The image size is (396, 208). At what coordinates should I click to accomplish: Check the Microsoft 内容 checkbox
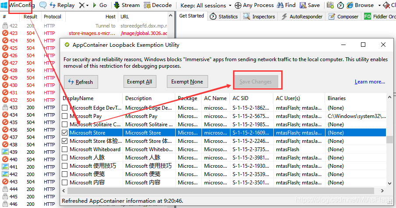65,183
